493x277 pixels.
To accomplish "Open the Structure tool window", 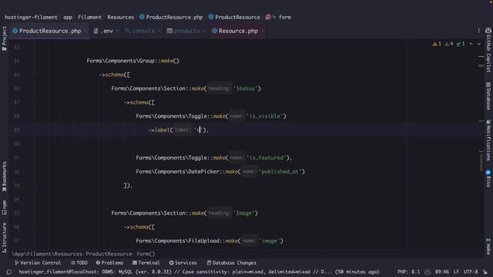I will [x=4, y=238].
